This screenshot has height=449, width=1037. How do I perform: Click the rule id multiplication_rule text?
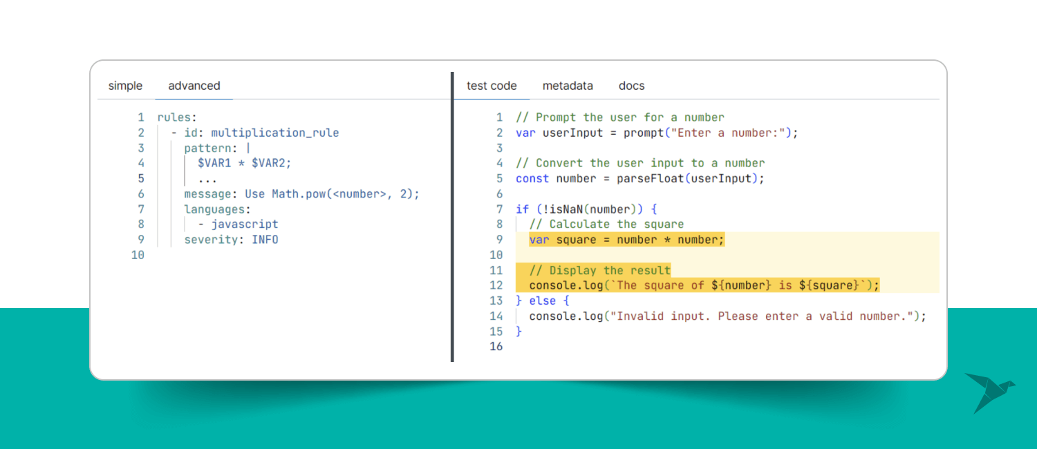point(274,133)
